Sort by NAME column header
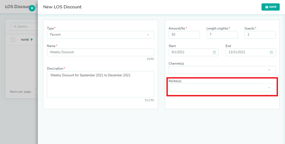 pos(25,40)
